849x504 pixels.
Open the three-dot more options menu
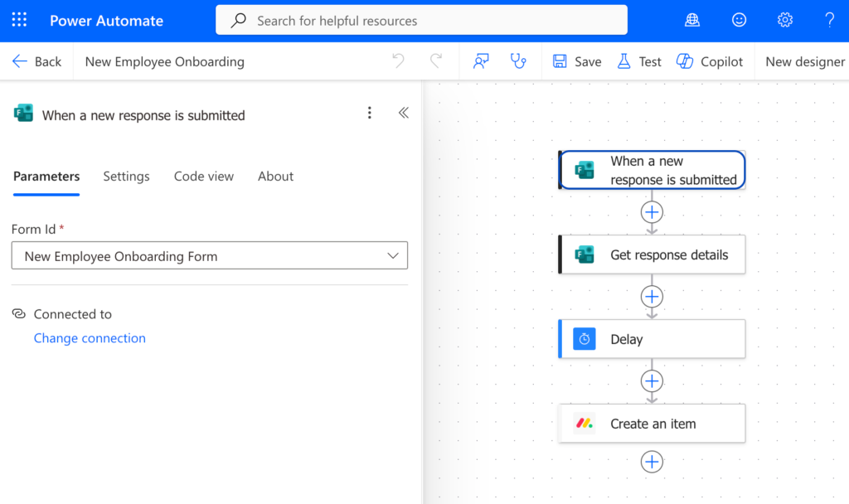point(369,113)
